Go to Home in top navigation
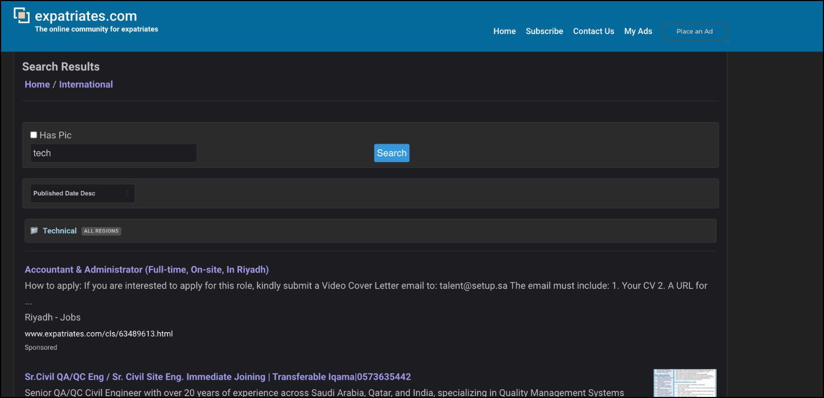The width and height of the screenshot is (824, 398). click(504, 31)
